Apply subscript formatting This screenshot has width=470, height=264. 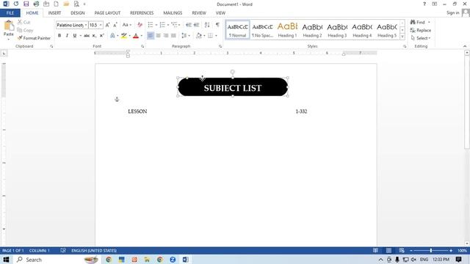point(94,36)
